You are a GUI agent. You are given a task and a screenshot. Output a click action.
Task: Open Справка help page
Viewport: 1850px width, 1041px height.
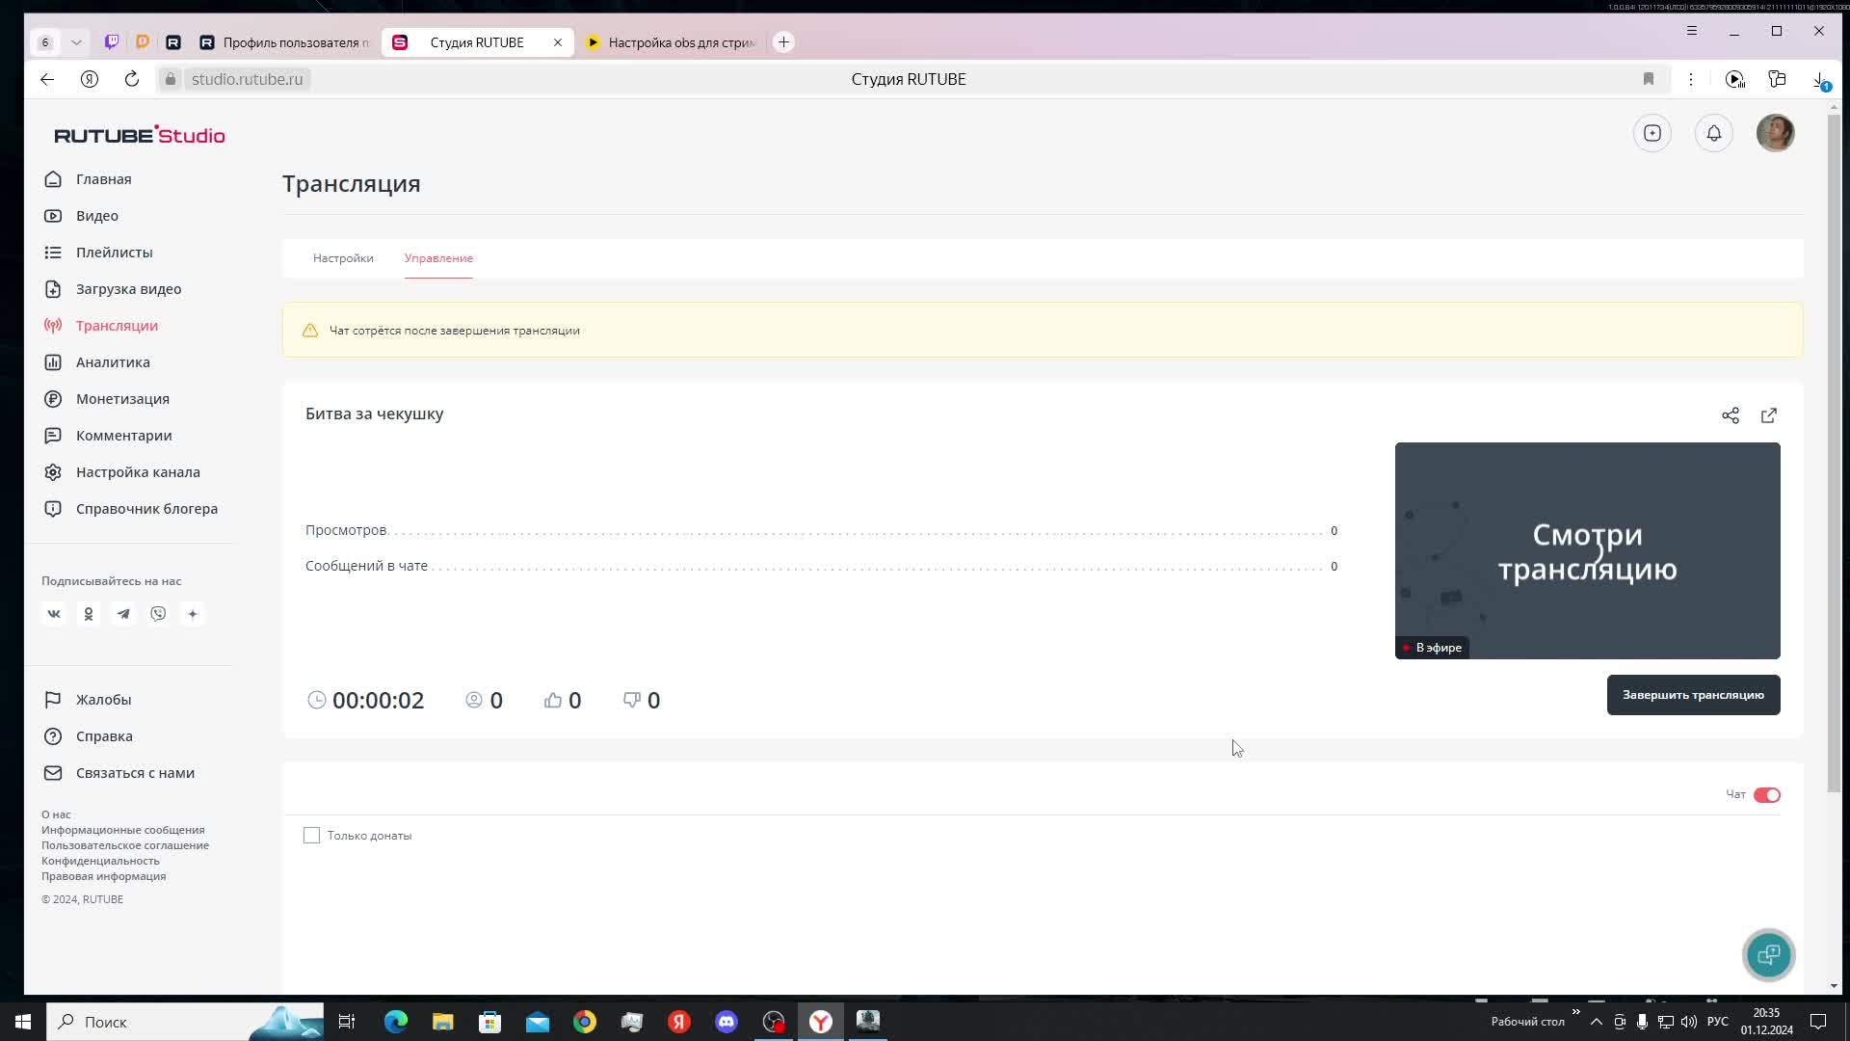(104, 736)
